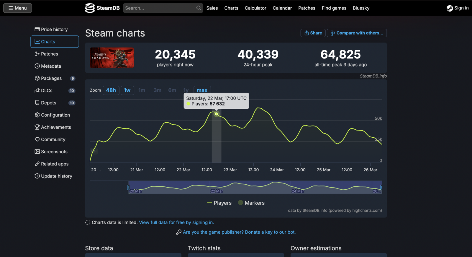
Task: Click the Donate a key link
Action: [239, 232]
